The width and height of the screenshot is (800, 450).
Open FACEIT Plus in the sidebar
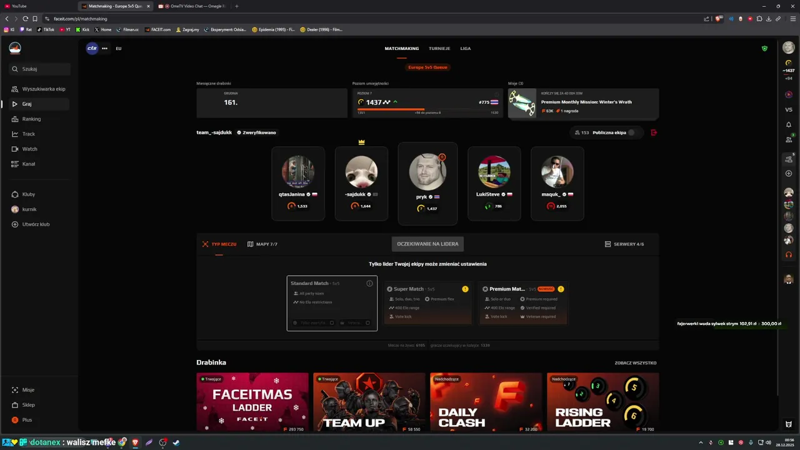pyautogui.click(x=39, y=420)
